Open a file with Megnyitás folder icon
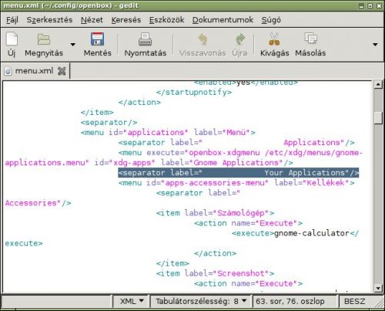Viewport: 385px width, 311px height. pos(44,39)
